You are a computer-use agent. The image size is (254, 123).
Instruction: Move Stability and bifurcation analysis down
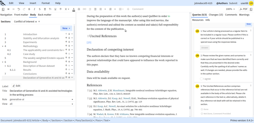69,38
